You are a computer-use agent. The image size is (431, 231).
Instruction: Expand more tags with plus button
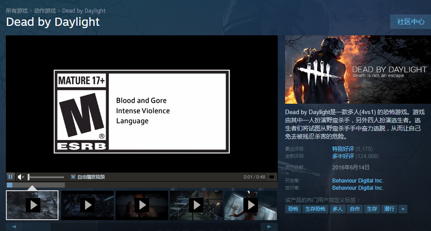(x=403, y=209)
